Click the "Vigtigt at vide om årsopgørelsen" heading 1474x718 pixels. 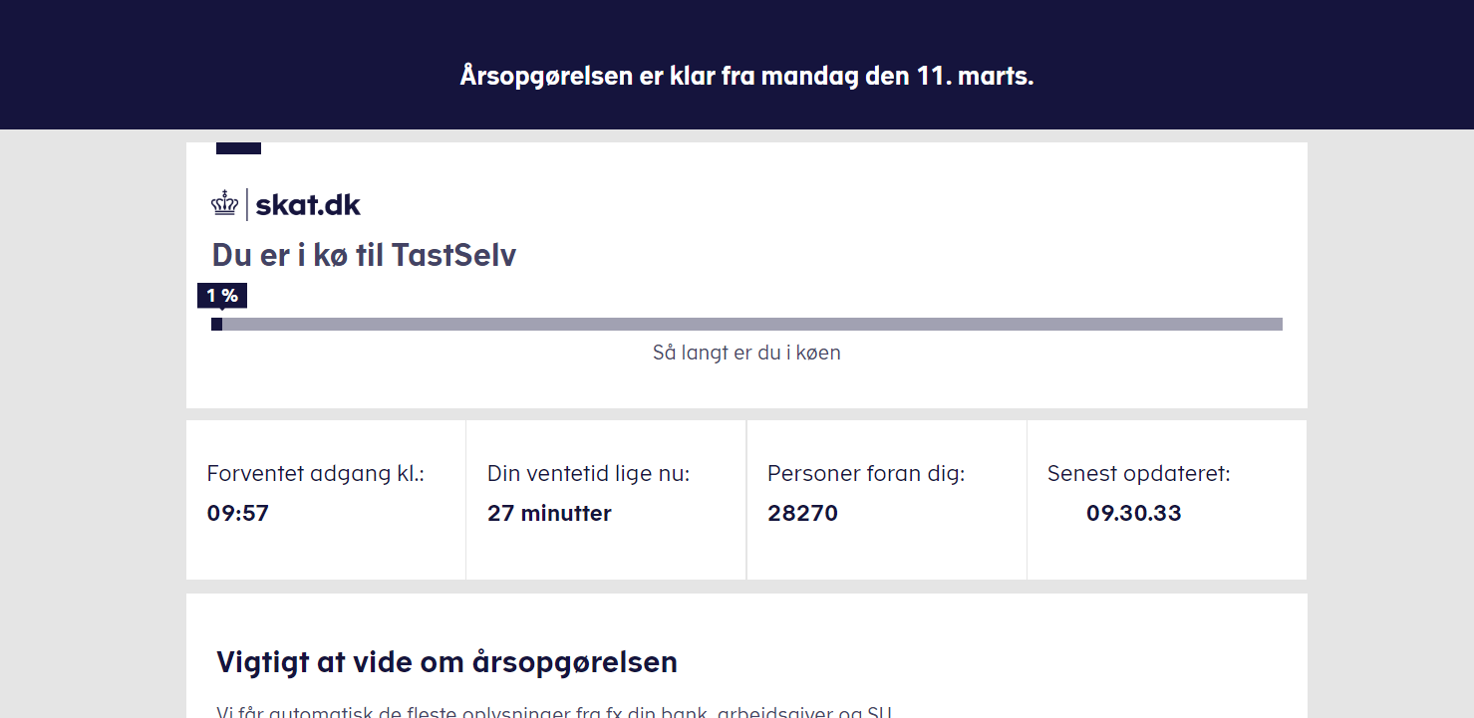(446, 662)
